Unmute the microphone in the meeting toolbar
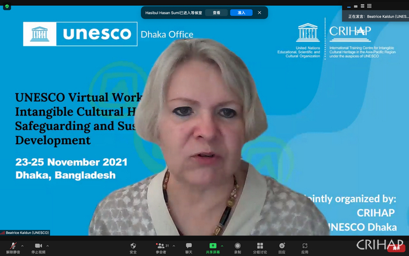This screenshot has width=409, height=256. coord(13,247)
